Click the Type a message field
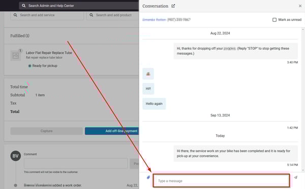 pos(221,181)
